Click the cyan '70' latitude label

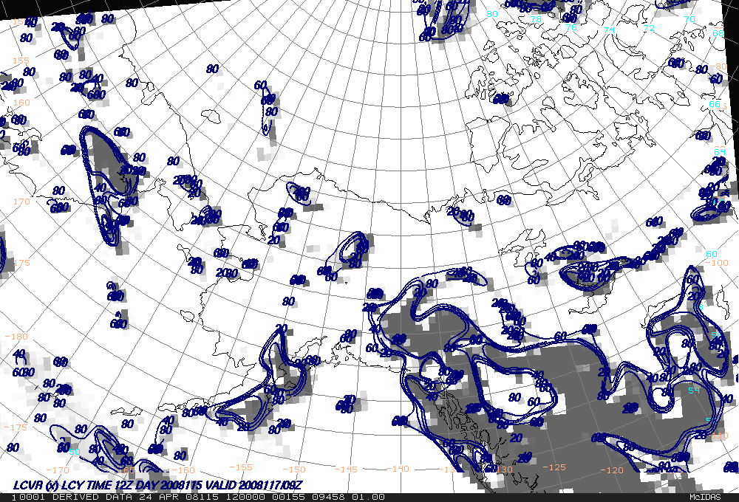point(689,19)
